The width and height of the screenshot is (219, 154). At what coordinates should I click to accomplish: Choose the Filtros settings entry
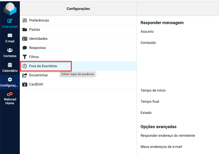tap(34, 57)
